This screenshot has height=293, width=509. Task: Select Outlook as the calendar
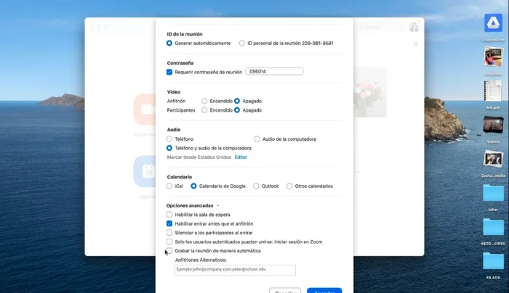(256, 186)
